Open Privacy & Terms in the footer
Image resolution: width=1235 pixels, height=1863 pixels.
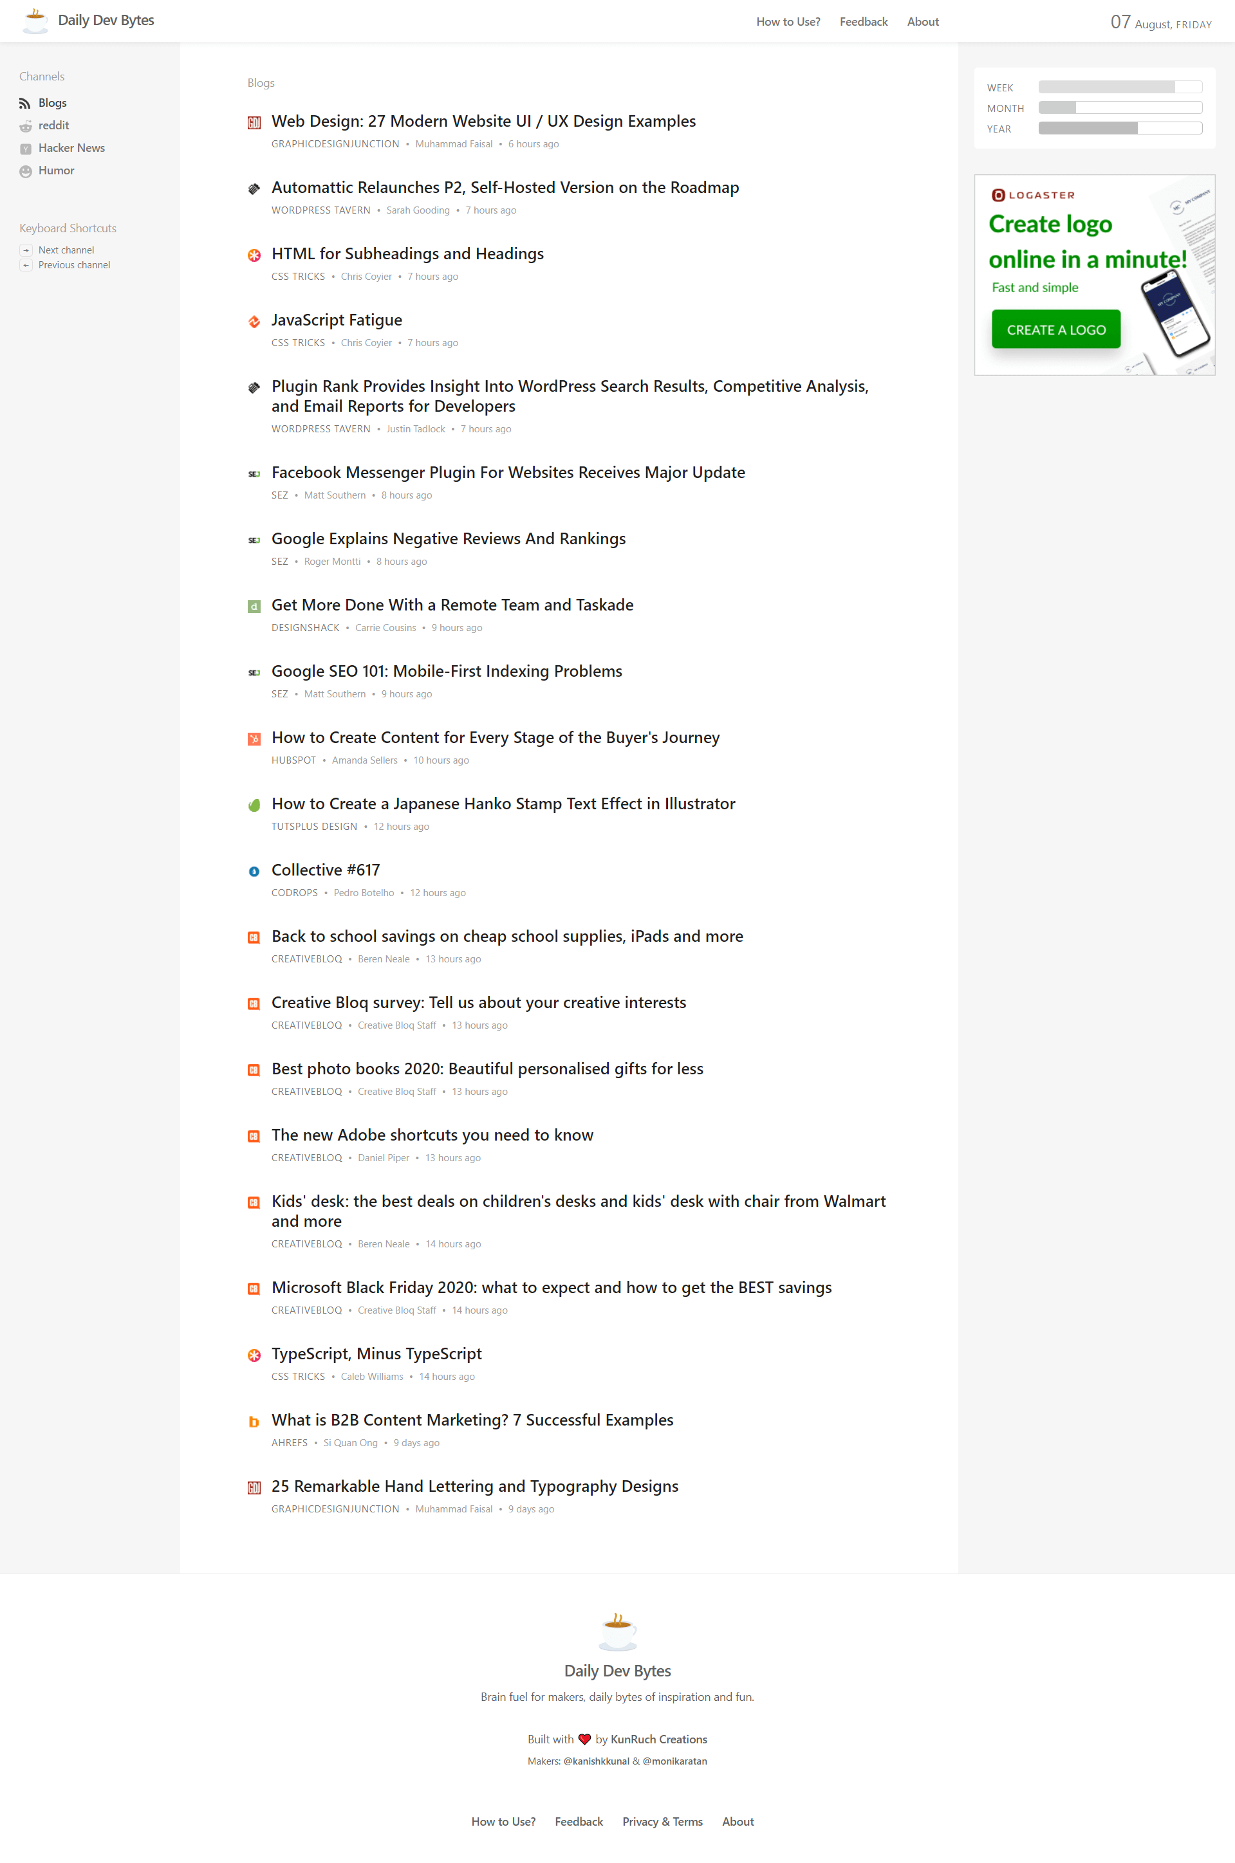(662, 1822)
